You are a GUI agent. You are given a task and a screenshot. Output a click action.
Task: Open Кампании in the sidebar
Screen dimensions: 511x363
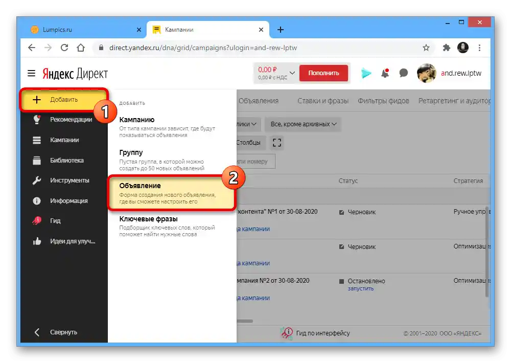pos(64,140)
